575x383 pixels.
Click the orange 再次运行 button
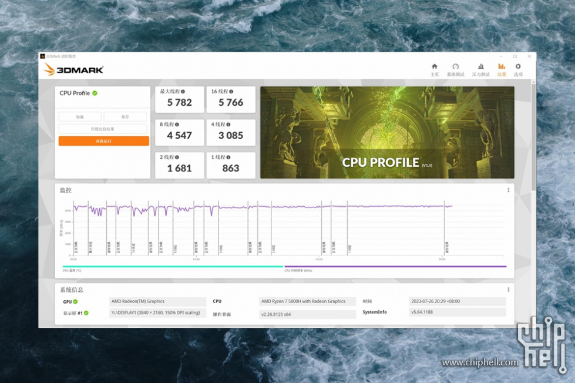[104, 141]
